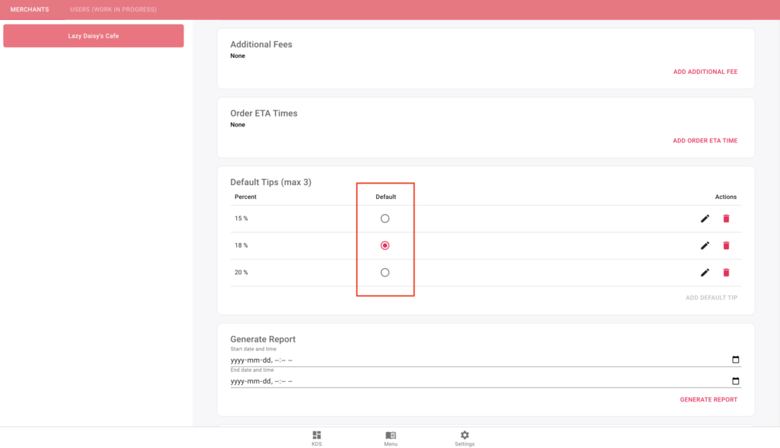The height and width of the screenshot is (448, 780).
Task: Open calendar picker for start date
Action: [736, 360]
